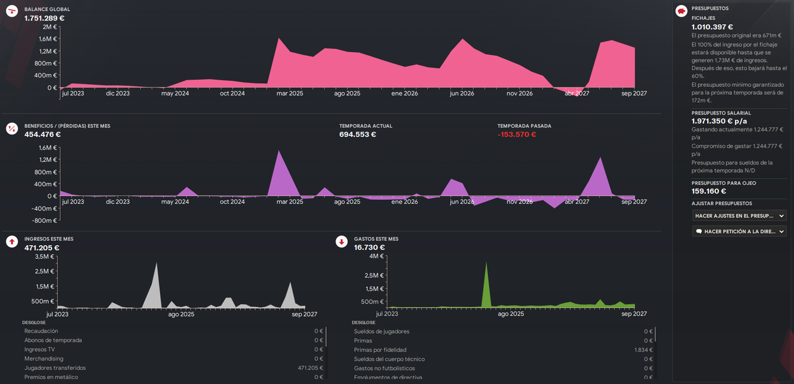
Task: Click the ago 2025 label under the Ingresos chart
Action: point(182,315)
